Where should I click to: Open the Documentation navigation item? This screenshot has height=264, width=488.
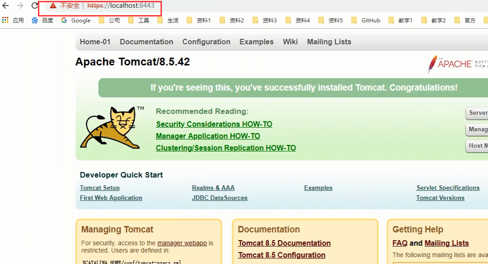click(x=147, y=42)
